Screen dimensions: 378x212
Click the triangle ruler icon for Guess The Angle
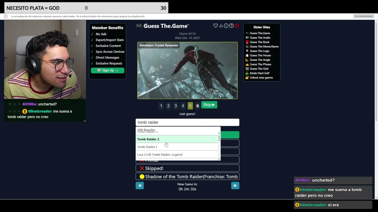[247, 60]
